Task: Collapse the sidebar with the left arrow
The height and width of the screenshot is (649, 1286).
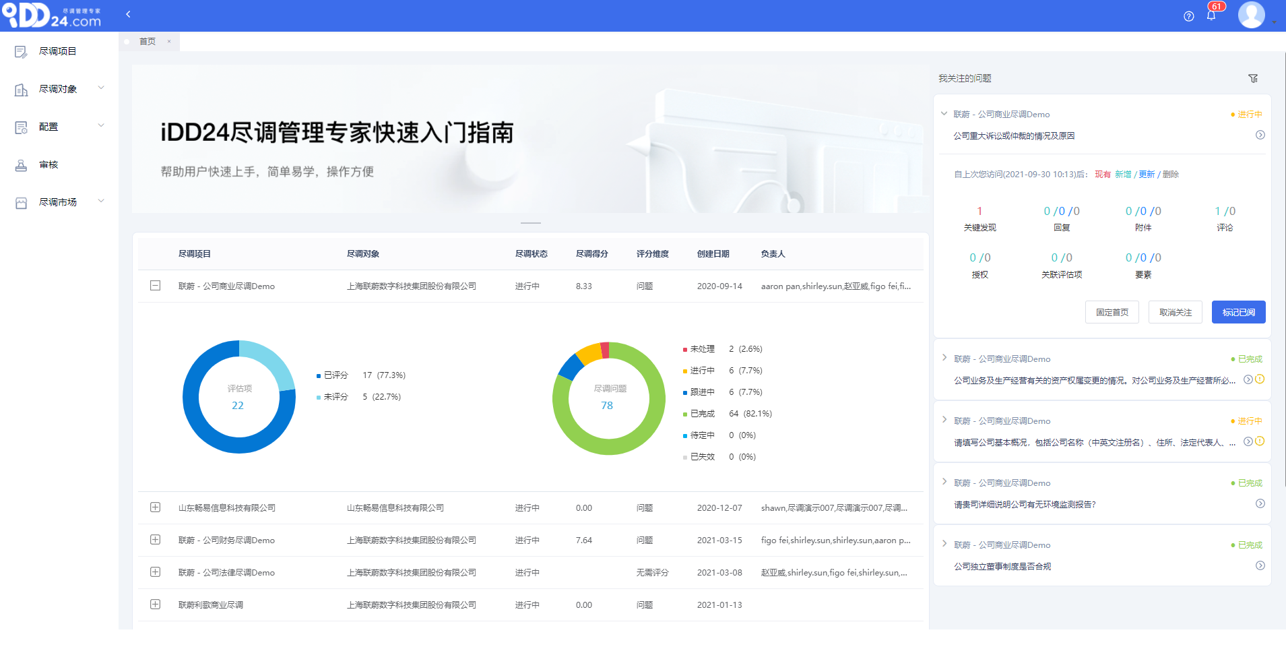Action: pyautogui.click(x=128, y=14)
